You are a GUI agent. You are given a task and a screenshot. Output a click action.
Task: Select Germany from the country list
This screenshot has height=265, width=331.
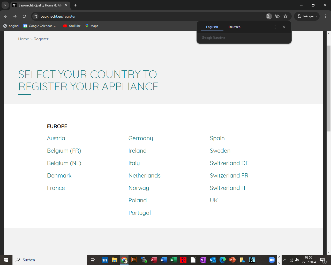coord(141,138)
